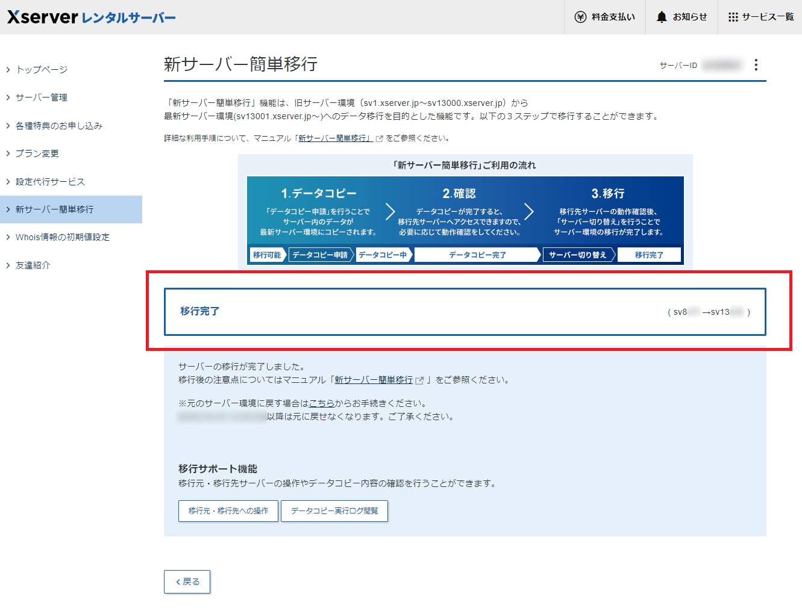This screenshot has height=614, width=802.
Task: Click the サーバーID label
Action: [678, 65]
